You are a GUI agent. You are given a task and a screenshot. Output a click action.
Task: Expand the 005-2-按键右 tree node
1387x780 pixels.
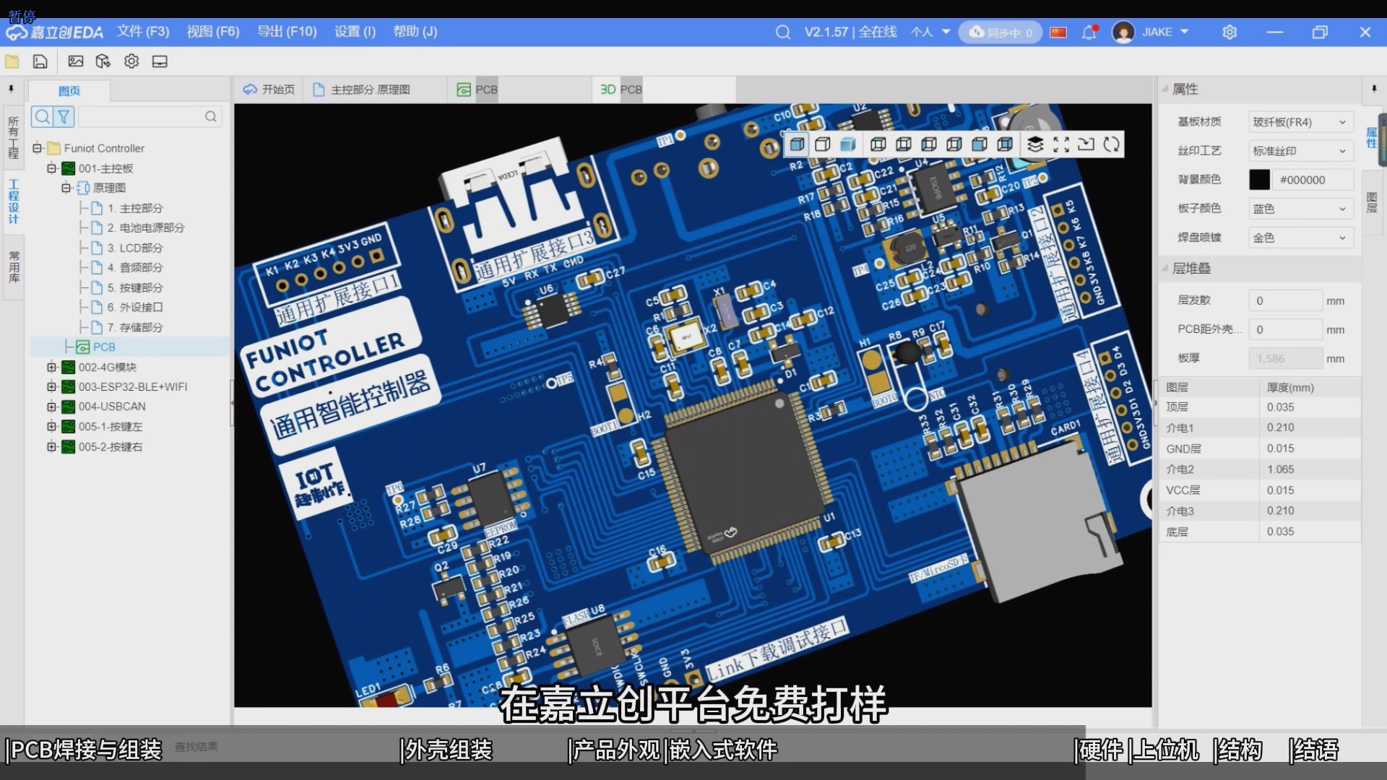click(51, 447)
